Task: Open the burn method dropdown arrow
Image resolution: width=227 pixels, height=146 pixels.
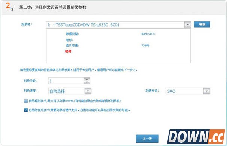Action: [207, 91]
